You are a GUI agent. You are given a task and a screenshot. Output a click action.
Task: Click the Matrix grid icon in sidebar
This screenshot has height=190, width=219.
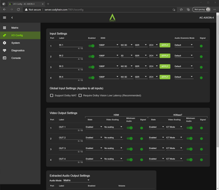pyautogui.click(x=4, y=27)
